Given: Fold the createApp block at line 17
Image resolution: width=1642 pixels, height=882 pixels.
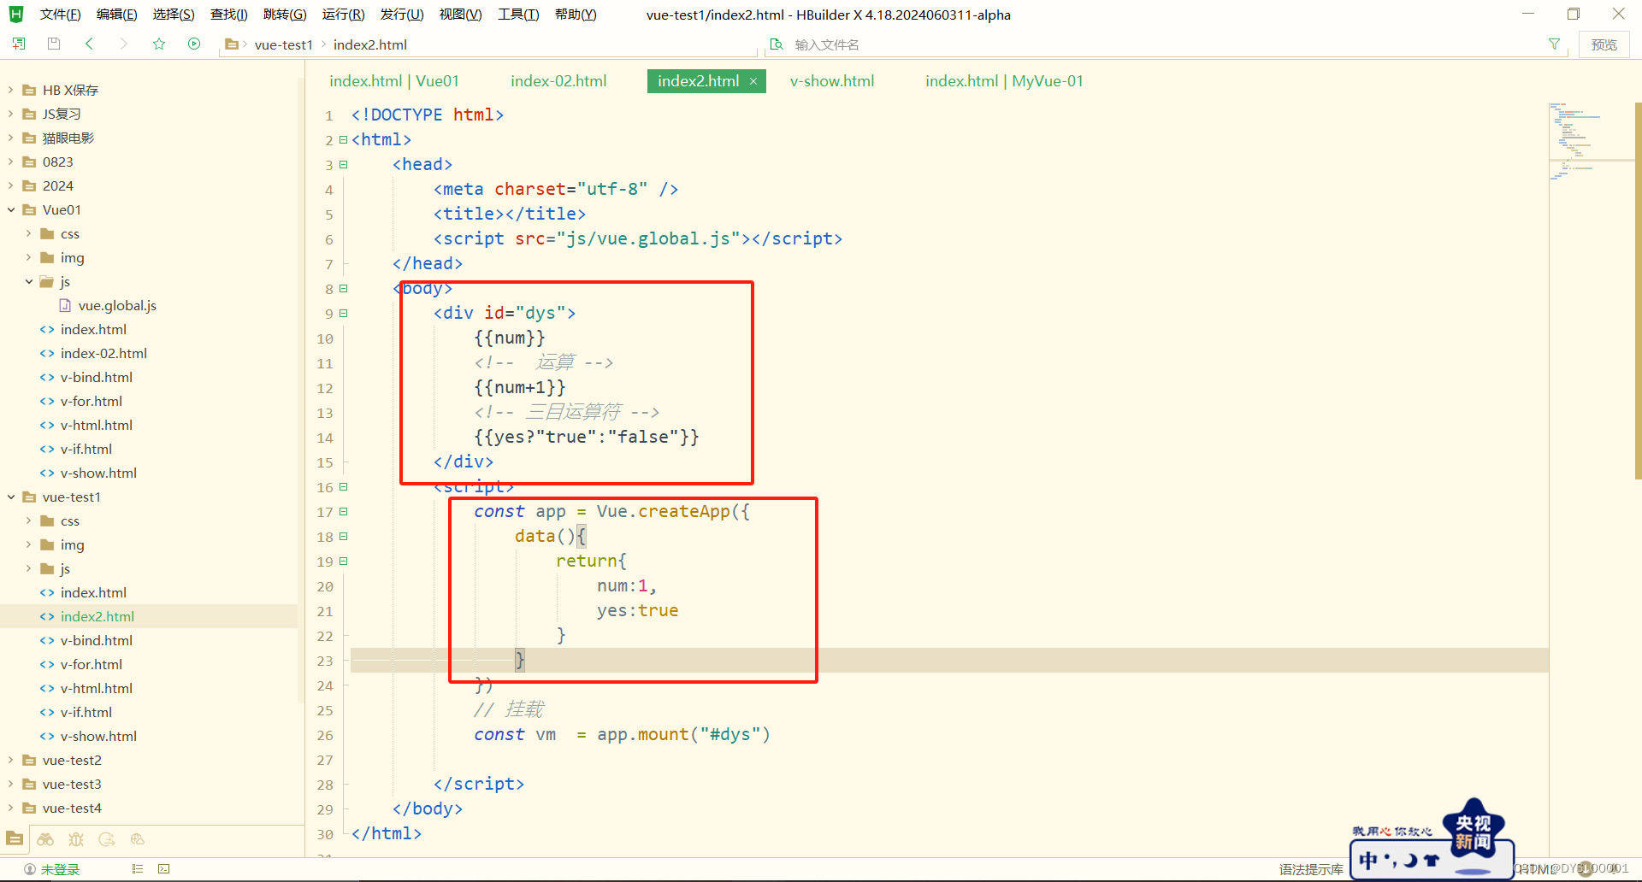Looking at the screenshot, I should (x=343, y=512).
